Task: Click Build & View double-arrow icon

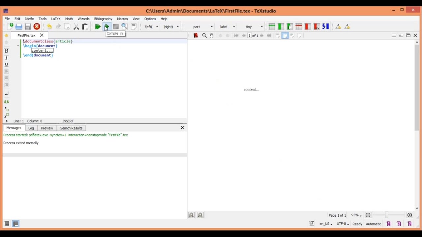Action: coord(98,27)
